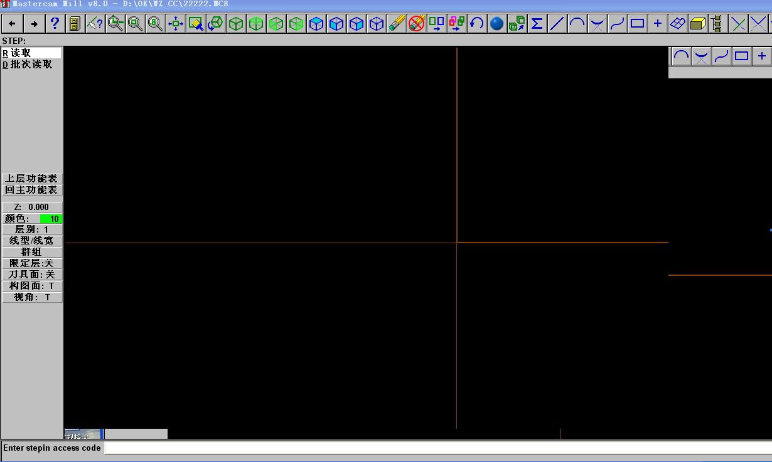
Task: Click the Unzoom by 0.8 magnifier
Action: [155, 24]
